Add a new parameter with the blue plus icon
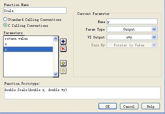165x114 pixels. point(63,42)
